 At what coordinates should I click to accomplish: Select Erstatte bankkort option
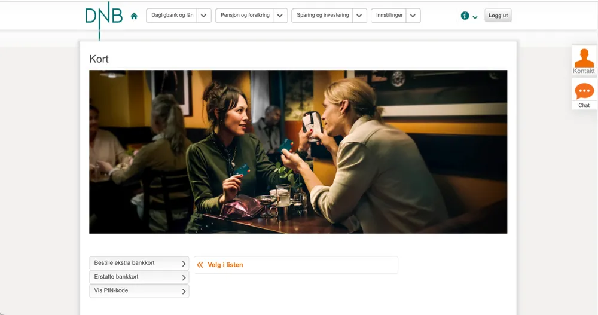click(139, 277)
